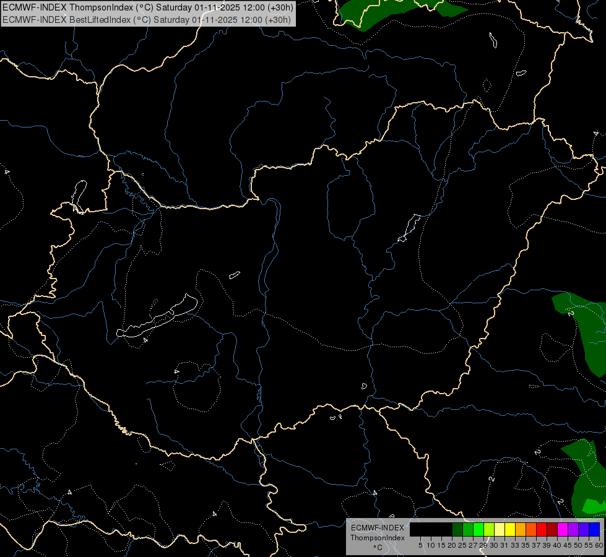Click legend tick value 29

[483, 545]
